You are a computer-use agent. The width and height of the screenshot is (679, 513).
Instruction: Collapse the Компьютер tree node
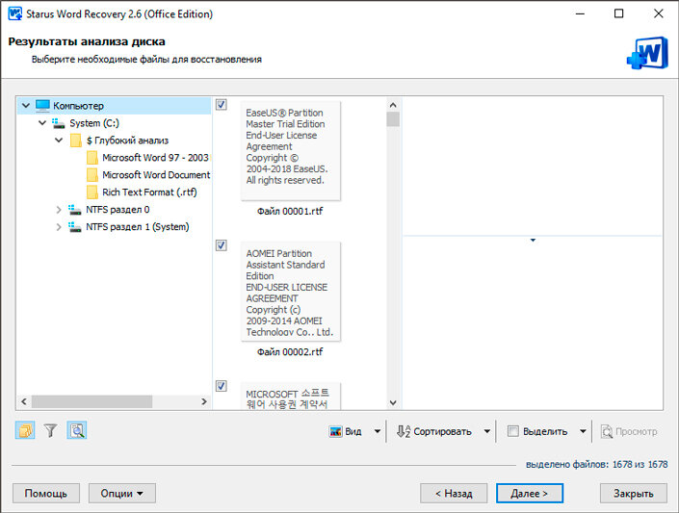pos(26,106)
